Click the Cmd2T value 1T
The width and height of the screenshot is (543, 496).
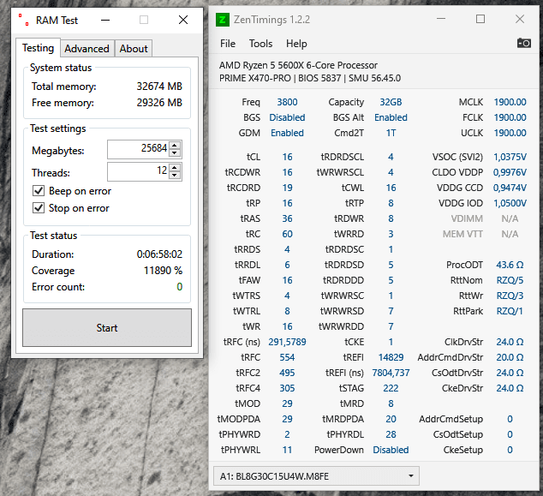pyautogui.click(x=391, y=133)
